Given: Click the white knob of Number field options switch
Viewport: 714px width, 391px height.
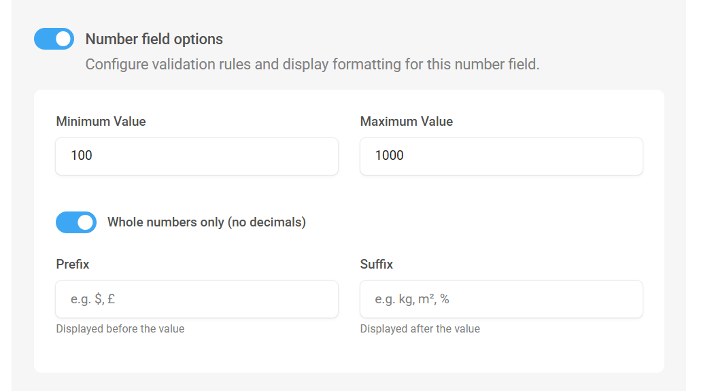Looking at the screenshot, I should tap(63, 39).
